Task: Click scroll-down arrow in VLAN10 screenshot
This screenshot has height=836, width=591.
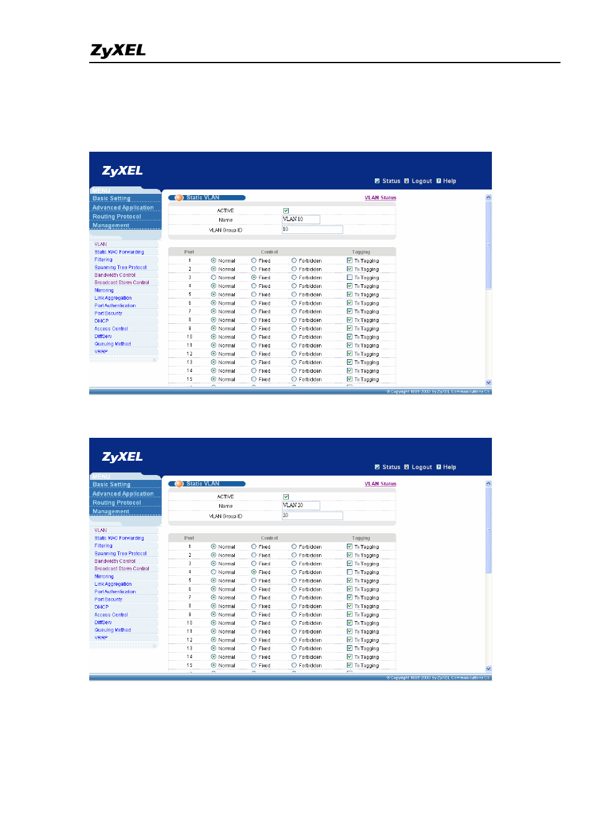Action: pos(488,383)
